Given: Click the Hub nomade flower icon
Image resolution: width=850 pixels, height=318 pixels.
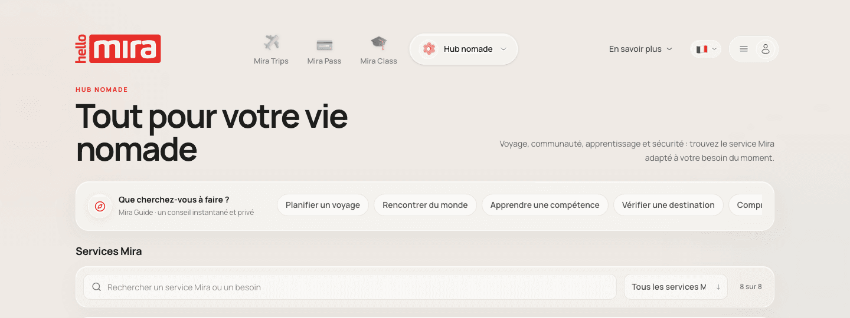Looking at the screenshot, I should pyautogui.click(x=429, y=49).
